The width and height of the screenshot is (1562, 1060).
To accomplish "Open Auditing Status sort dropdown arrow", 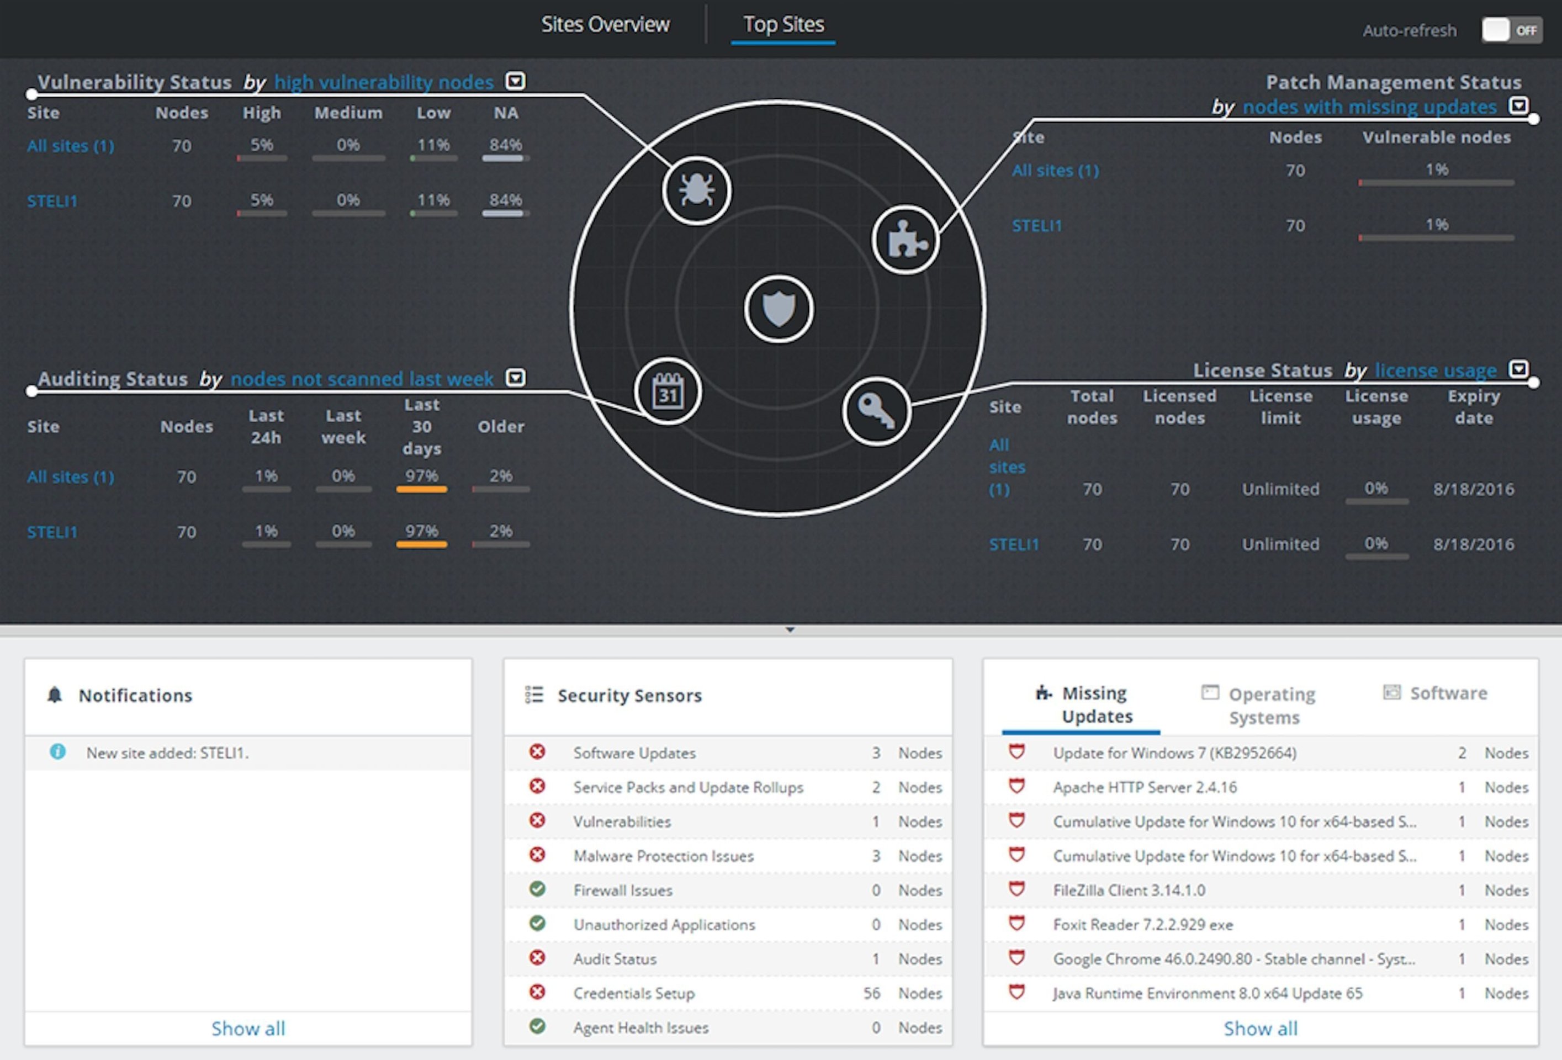I will pyautogui.click(x=516, y=378).
